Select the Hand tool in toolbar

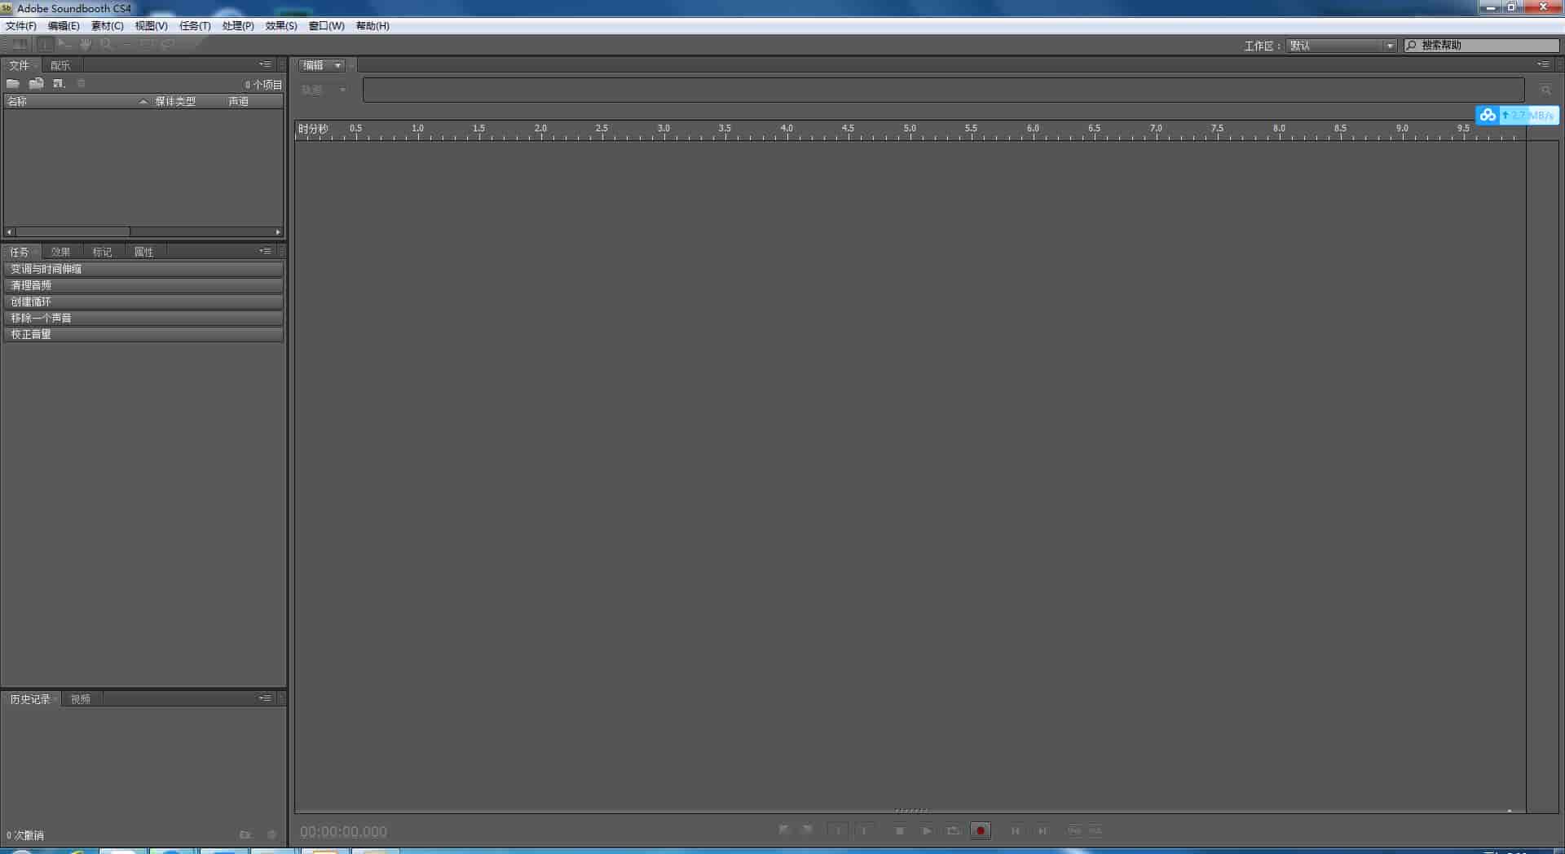click(x=86, y=44)
